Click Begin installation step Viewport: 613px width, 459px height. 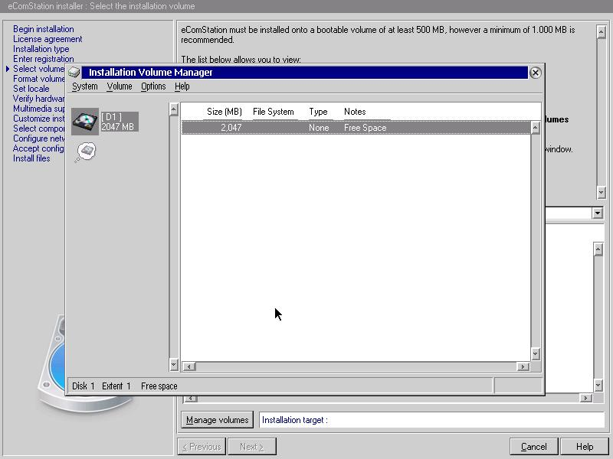[x=44, y=29]
